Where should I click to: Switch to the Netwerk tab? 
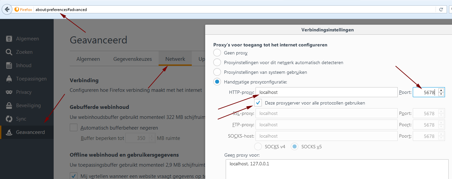[x=175, y=59]
